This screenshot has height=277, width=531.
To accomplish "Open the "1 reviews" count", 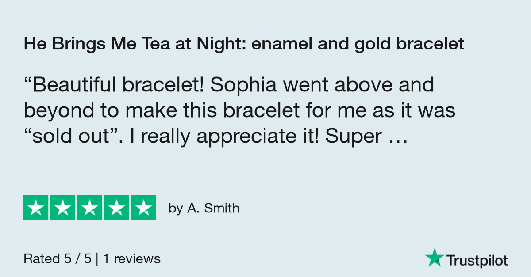I will [132, 259].
